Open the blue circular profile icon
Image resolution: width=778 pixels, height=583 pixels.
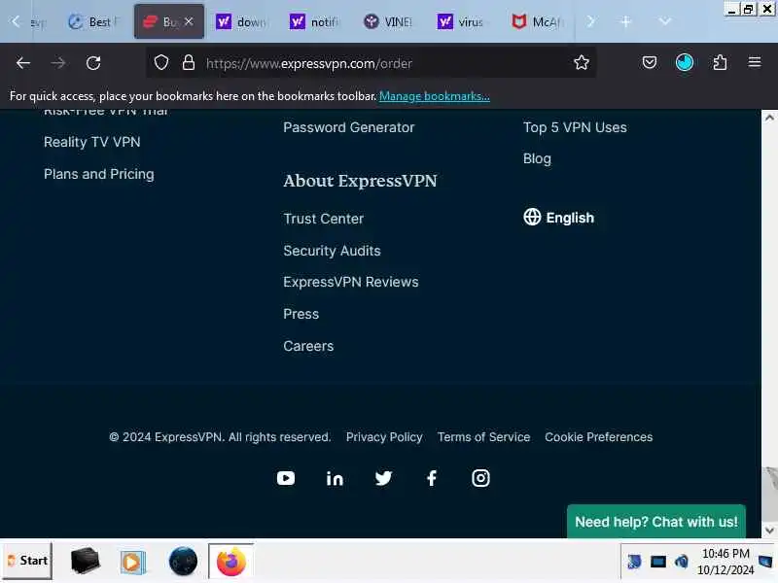(x=685, y=62)
